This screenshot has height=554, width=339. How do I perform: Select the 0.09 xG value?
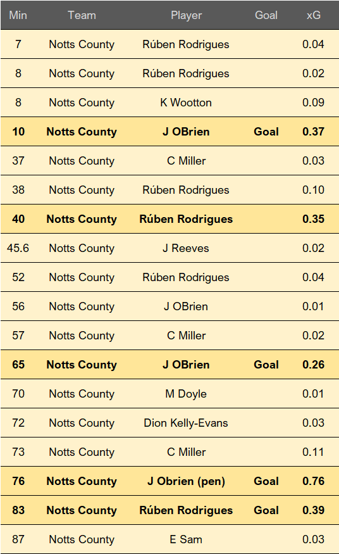tap(313, 103)
